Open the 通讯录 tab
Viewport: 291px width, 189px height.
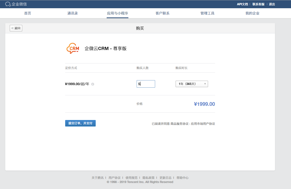coord(73,13)
